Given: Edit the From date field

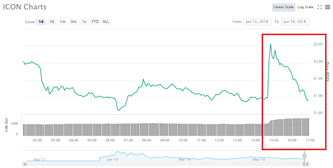Looking at the screenshot, I should pos(257,22).
